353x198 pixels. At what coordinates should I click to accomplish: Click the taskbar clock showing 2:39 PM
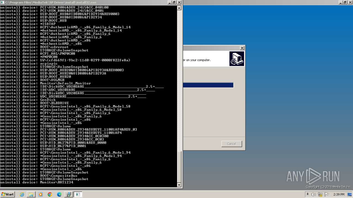tap(339, 194)
